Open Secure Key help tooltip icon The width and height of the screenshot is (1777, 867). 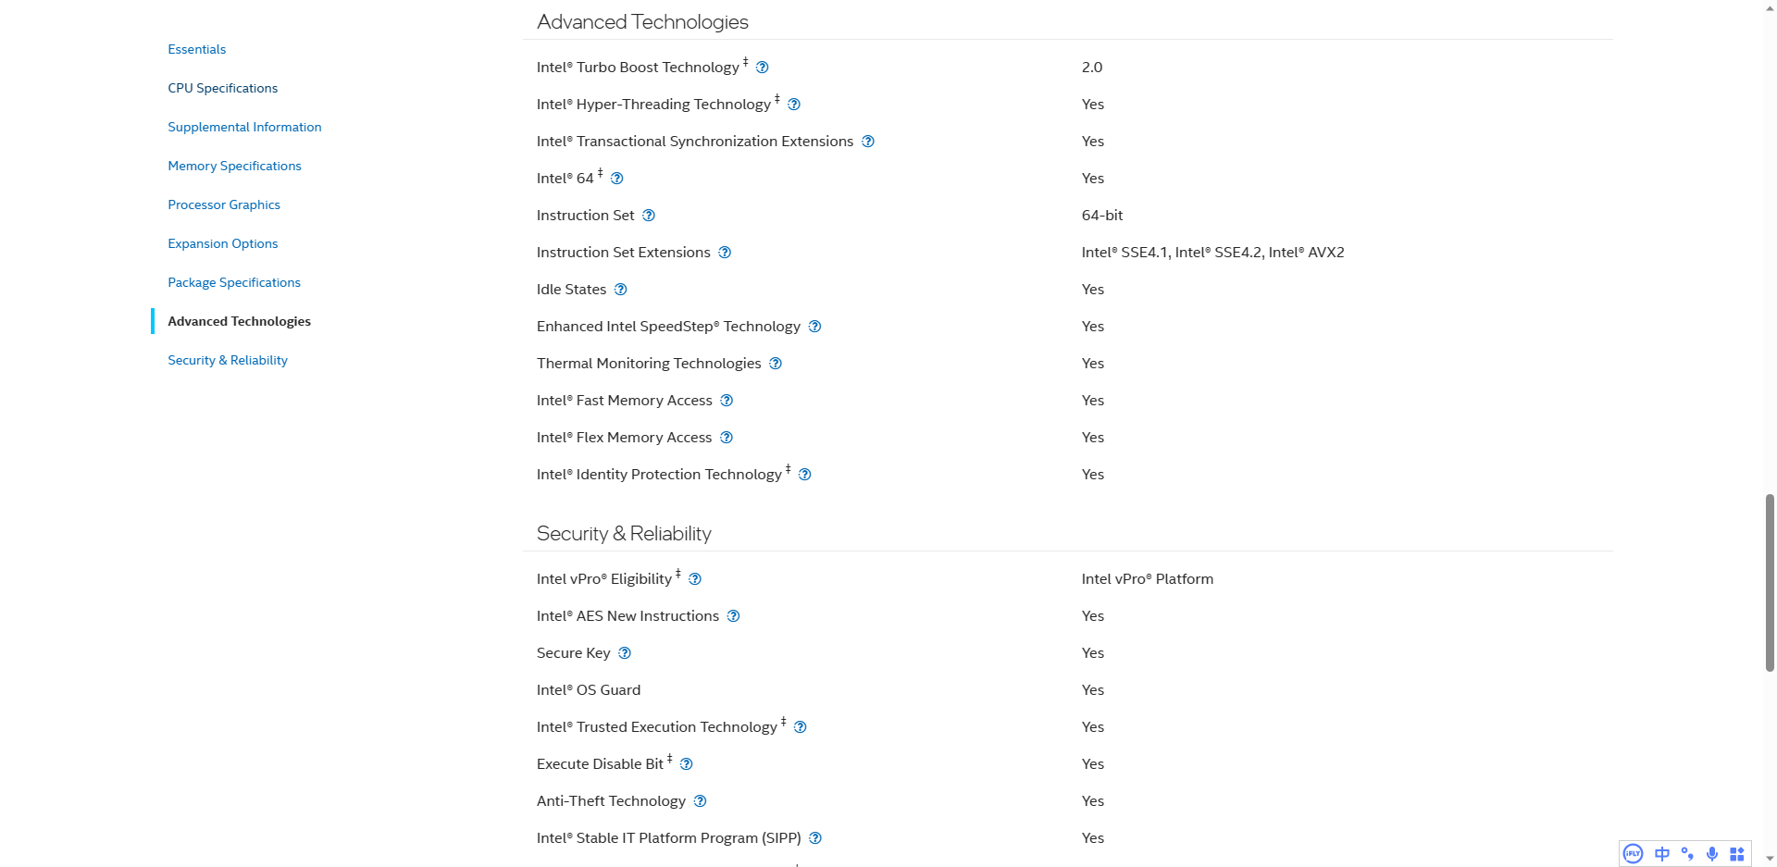(x=625, y=653)
